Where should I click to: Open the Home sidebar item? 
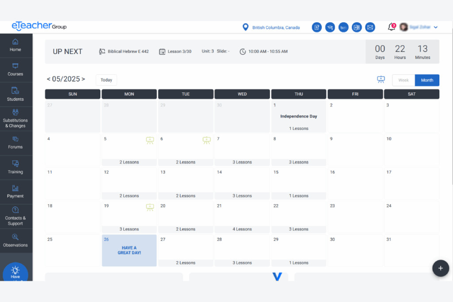point(15,46)
